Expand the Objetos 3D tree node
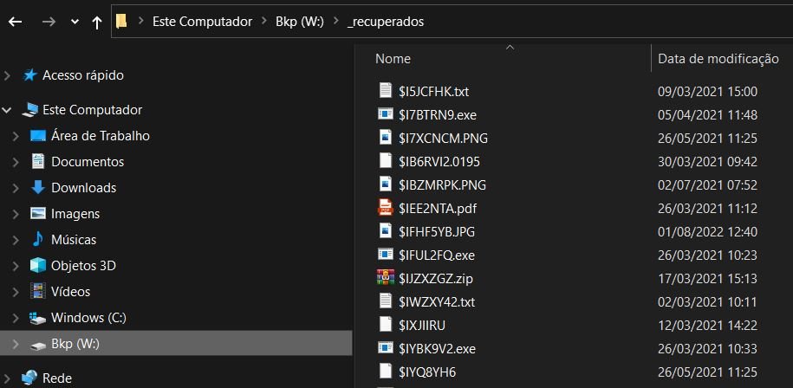The width and height of the screenshot is (793, 388). 16,266
